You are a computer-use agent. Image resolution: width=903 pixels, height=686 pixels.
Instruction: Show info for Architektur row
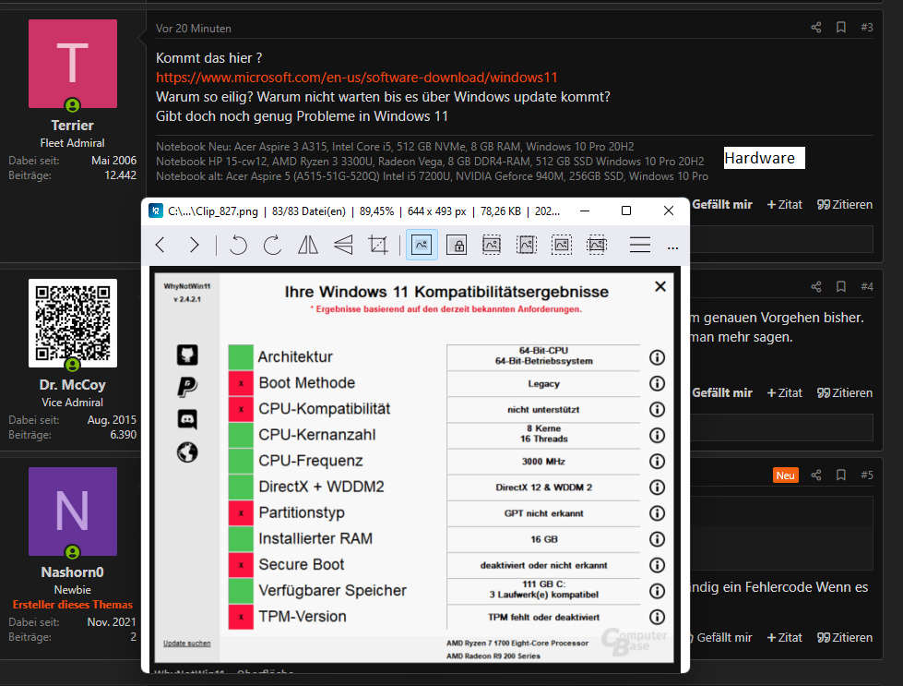pos(657,357)
